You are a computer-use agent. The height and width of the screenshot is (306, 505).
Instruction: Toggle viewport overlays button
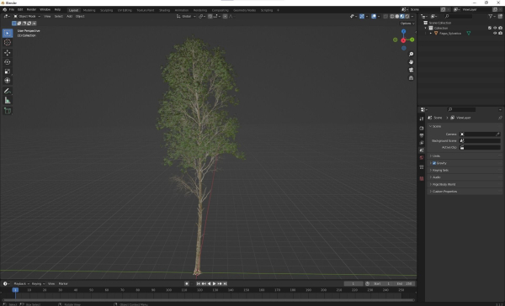tap(373, 16)
